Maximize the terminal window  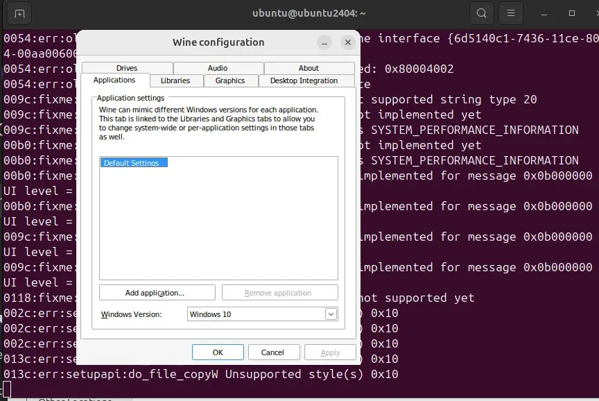click(572, 14)
